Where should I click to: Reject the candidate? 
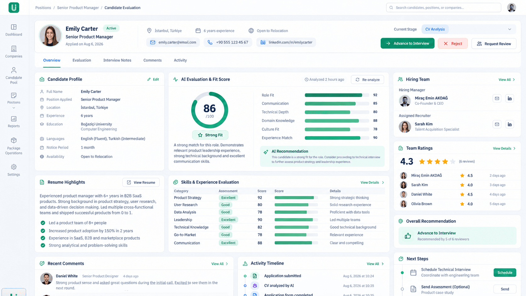453,43
